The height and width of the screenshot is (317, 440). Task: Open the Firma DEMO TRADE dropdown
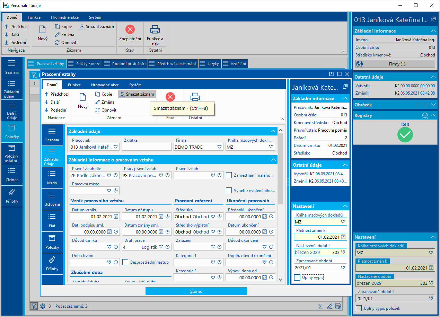click(219, 147)
